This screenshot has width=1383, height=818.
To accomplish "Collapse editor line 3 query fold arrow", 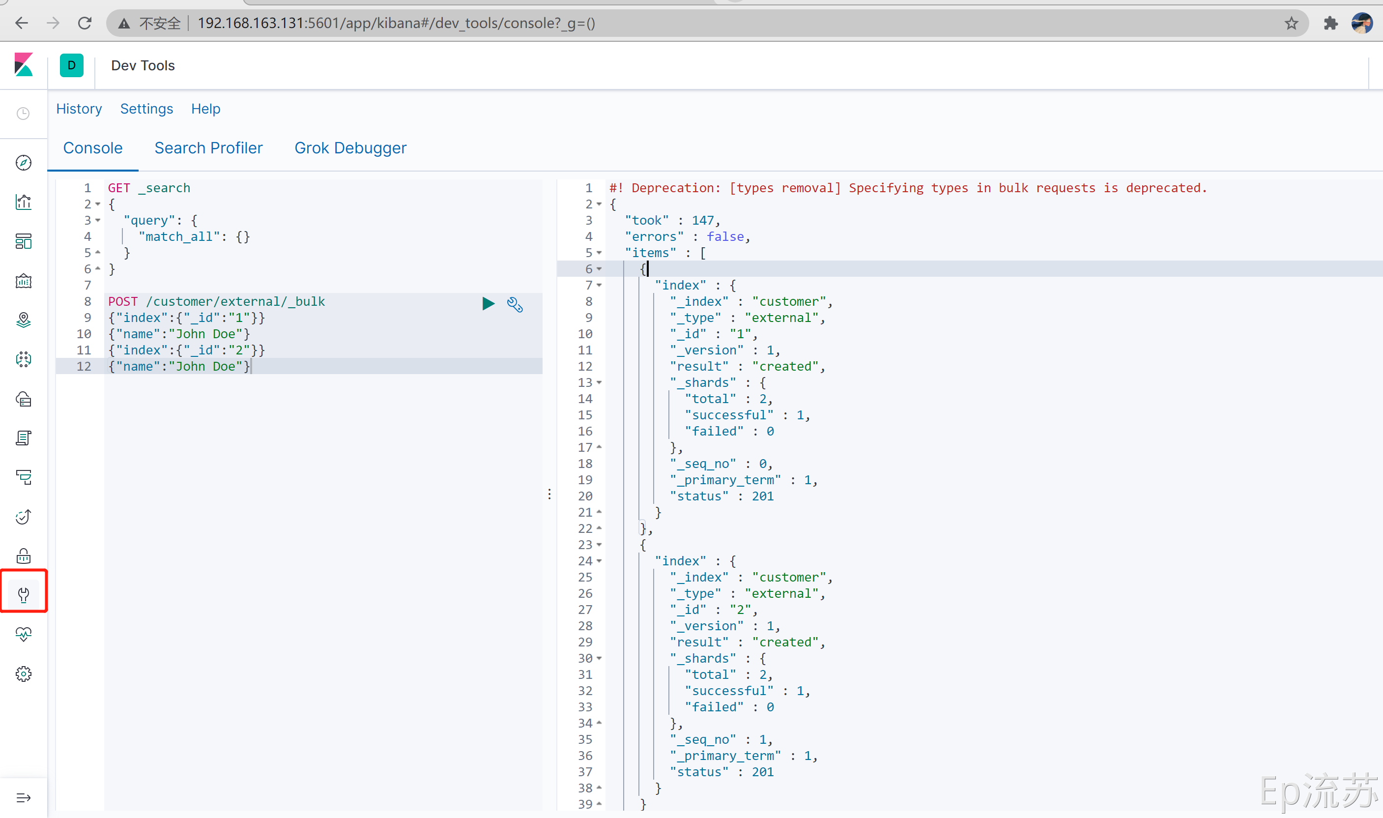I will pyautogui.click(x=98, y=221).
